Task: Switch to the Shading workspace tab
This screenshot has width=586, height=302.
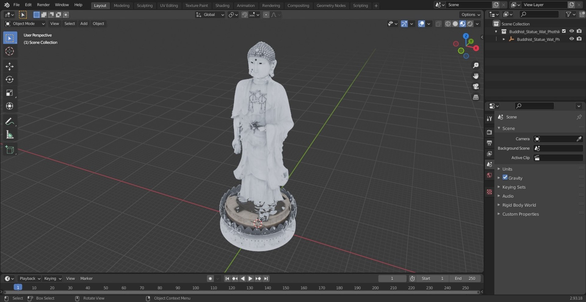Action: tap(222, 5)
